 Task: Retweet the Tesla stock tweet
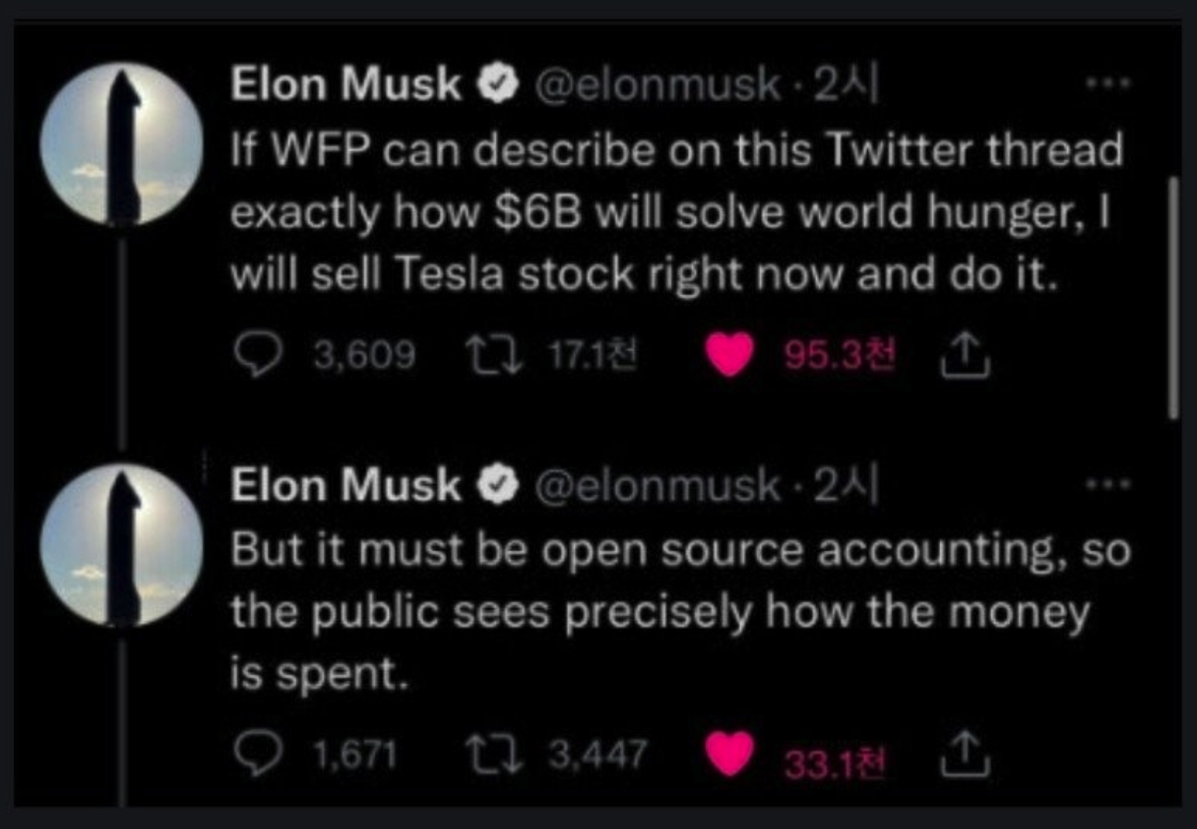pyautogui.click(x=493, y=356)
